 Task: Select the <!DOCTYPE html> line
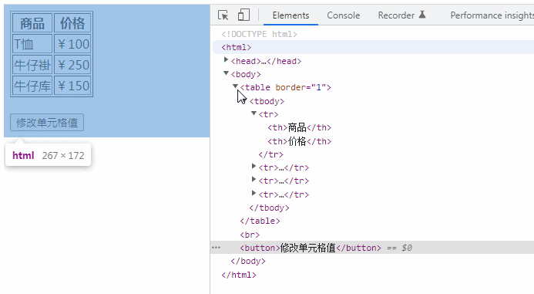[x=259, y=34]
